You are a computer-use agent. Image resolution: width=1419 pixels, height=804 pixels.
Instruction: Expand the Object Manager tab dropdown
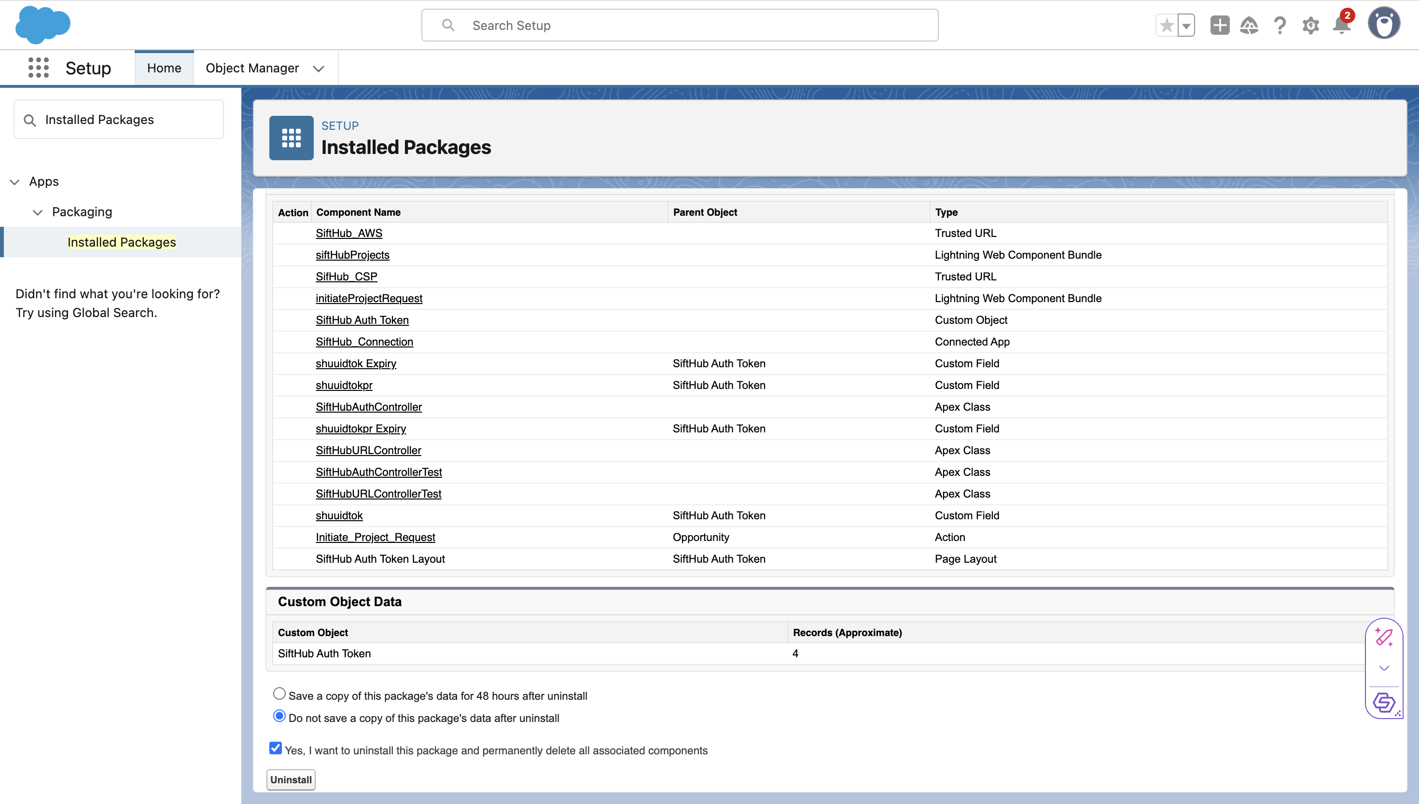point(319,69)
